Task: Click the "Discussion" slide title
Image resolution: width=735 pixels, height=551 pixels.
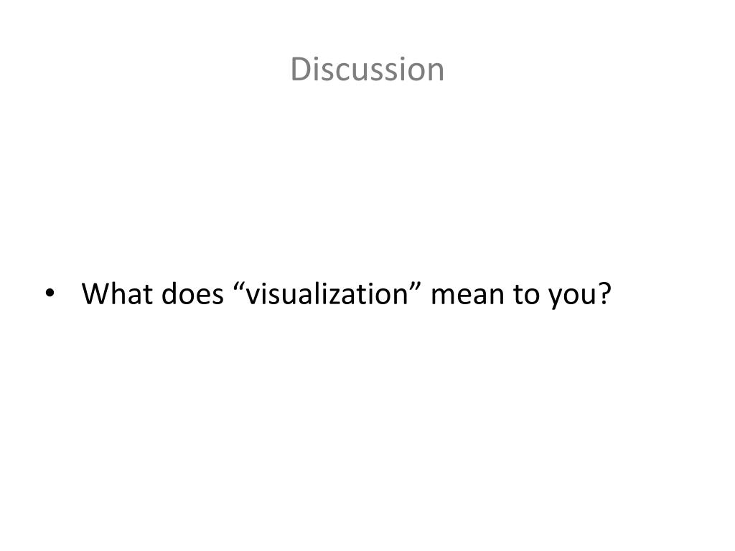Action: click(x=367, y=70)
